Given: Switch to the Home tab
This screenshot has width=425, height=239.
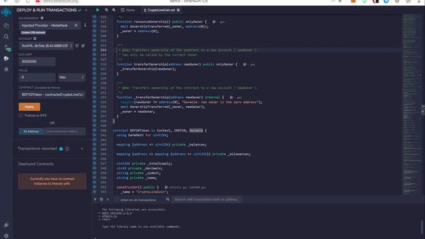Looking at the screenshot, I should click(127, 10).
